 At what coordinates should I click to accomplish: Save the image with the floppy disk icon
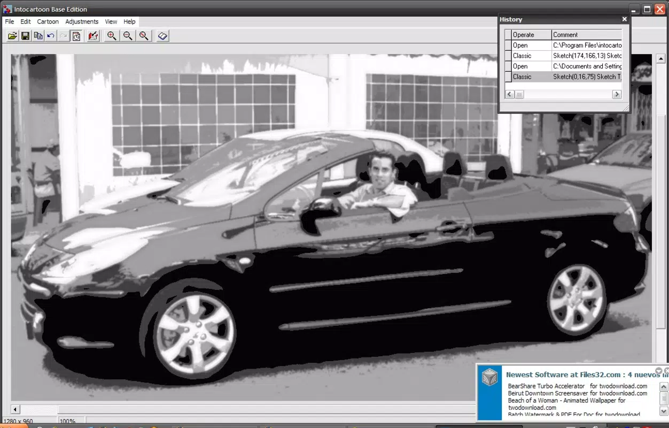25,36
